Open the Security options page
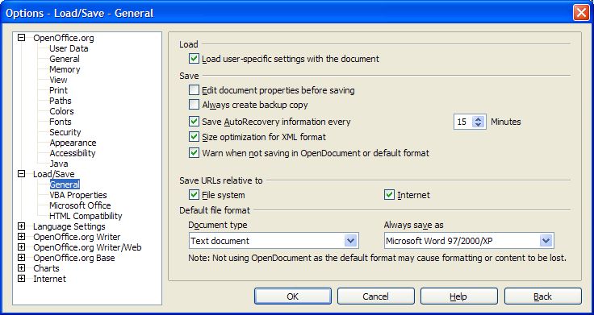 65,132
